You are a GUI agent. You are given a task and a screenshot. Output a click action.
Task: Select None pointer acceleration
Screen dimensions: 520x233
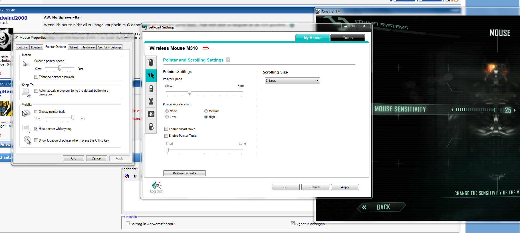click(x=167, y=111)
